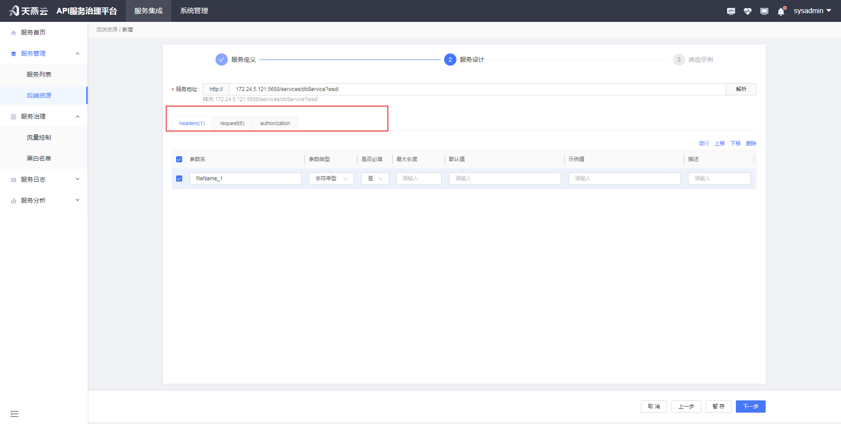Switch to the request(6) tab
This screenshot has height=424, width=841.
232,123
